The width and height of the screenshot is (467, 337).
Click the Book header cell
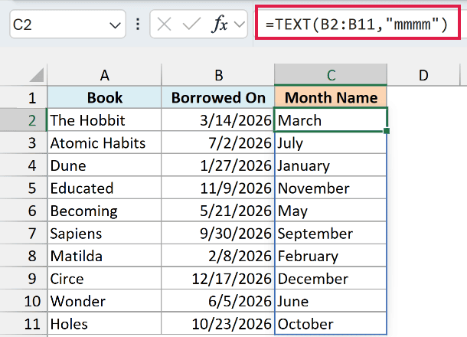tap(104, 97)
